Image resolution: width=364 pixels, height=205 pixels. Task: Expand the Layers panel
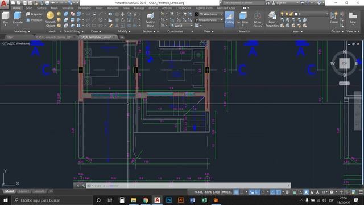pos(297,31)
